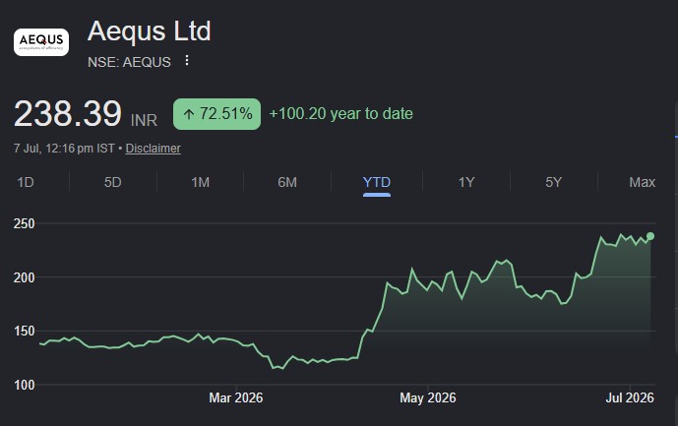Show the 1Y price chart
The width and height of the screenshot is (678, 426).
tap(466, 182)
